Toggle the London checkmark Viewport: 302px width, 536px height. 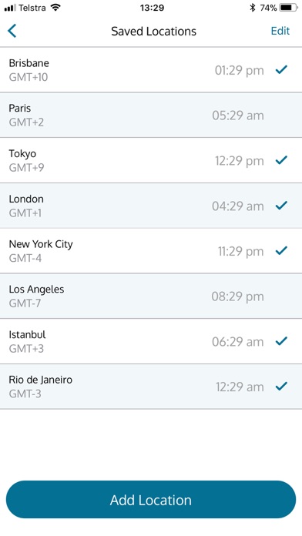click(281, 205)
